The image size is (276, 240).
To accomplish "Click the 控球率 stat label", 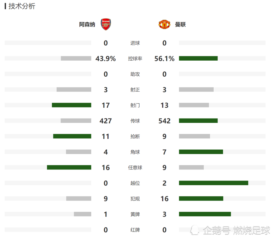I will point(135,58).
